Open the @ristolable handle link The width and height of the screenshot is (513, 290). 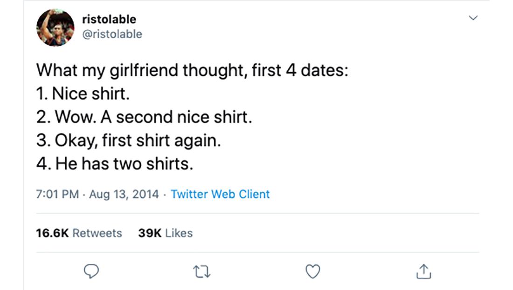coord(112,34)
